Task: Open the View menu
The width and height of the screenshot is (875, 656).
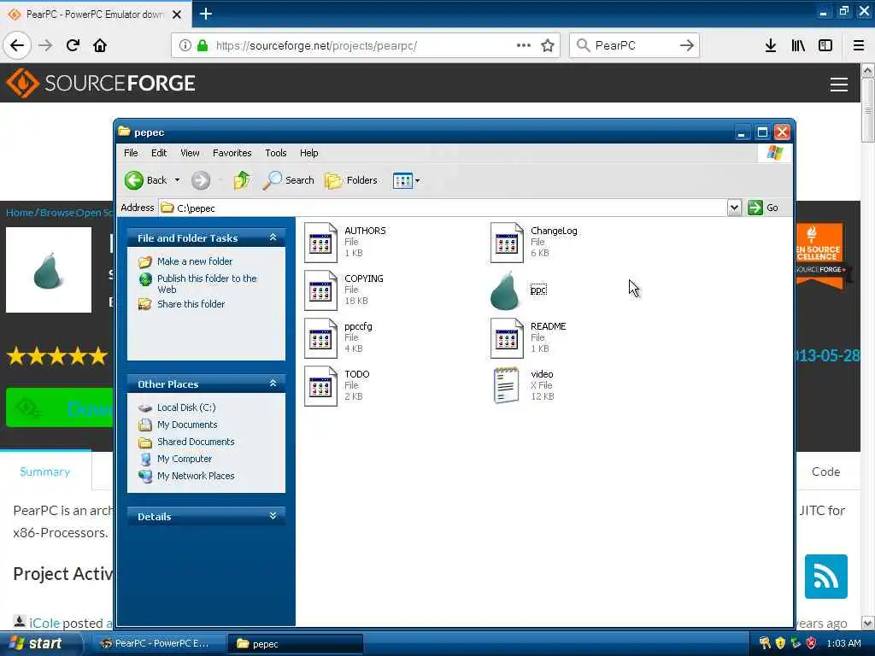Action: coord(190,153)
